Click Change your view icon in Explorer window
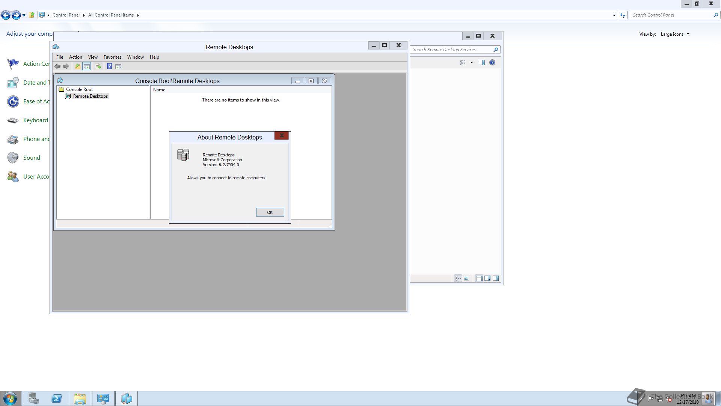This screenshot has height=406, width=721. 463,62
